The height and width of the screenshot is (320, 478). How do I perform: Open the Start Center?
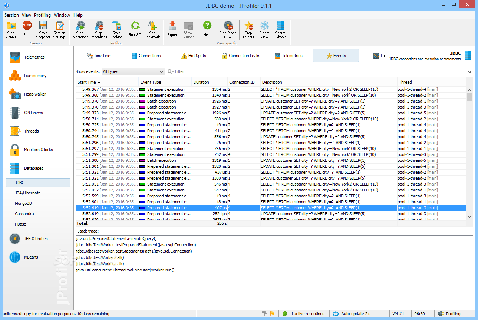click(x=11, y=29)
